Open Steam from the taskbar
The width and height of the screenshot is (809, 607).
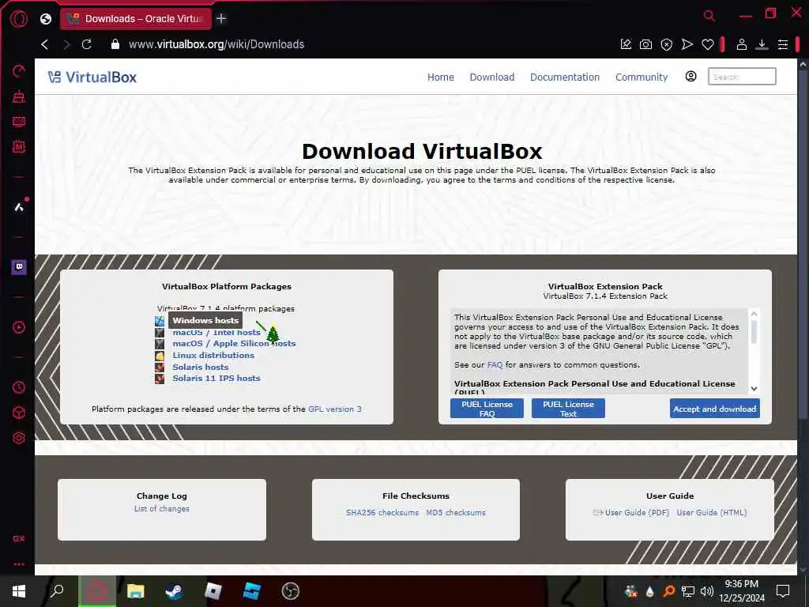click(174, 591)
